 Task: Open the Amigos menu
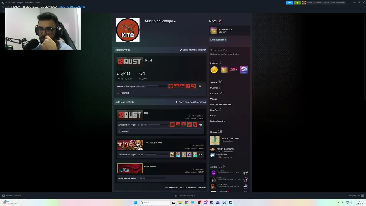point(19,3)
